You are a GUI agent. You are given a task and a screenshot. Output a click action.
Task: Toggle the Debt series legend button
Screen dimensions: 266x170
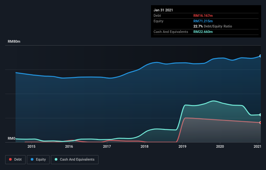click(16, 160)
